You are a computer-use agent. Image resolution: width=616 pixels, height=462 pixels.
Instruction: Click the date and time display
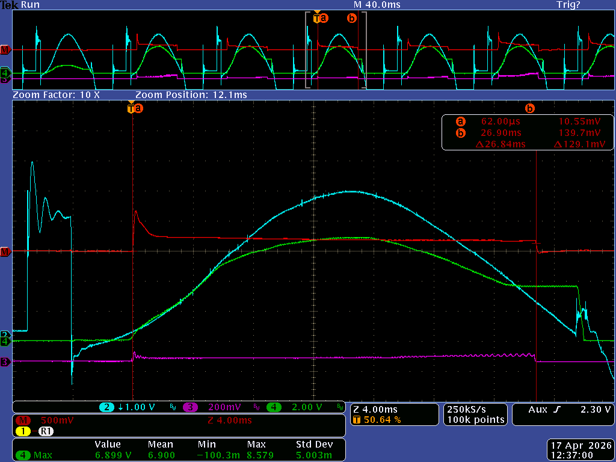coord(581,451)
